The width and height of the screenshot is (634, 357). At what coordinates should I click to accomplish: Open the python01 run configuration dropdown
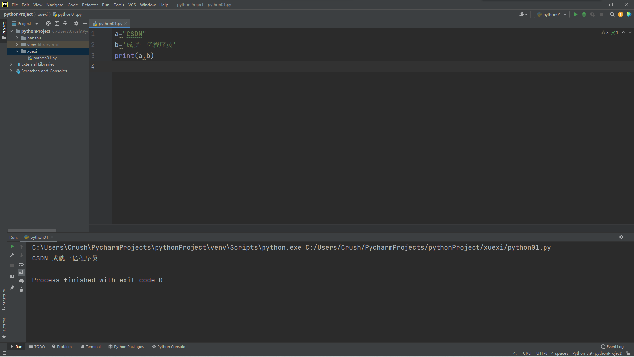pos(551,14)
